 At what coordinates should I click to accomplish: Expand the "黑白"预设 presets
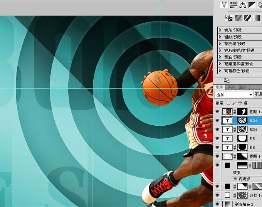[220, 57]
